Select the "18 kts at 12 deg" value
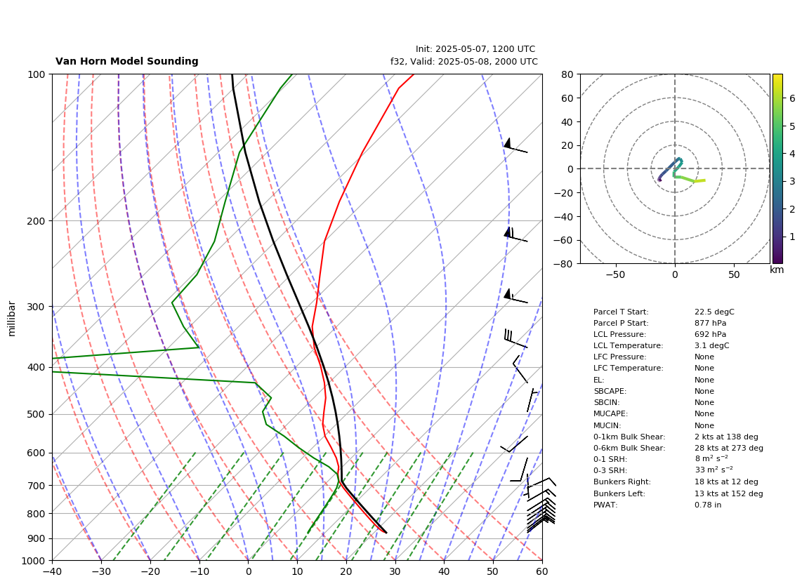 pos(726,482)
